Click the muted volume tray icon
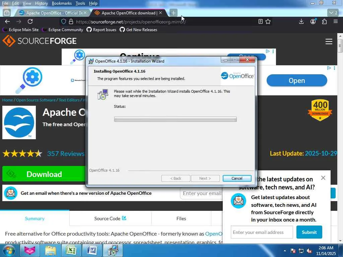Viewport: 343px width, 257px height. [x=309, y=251]
